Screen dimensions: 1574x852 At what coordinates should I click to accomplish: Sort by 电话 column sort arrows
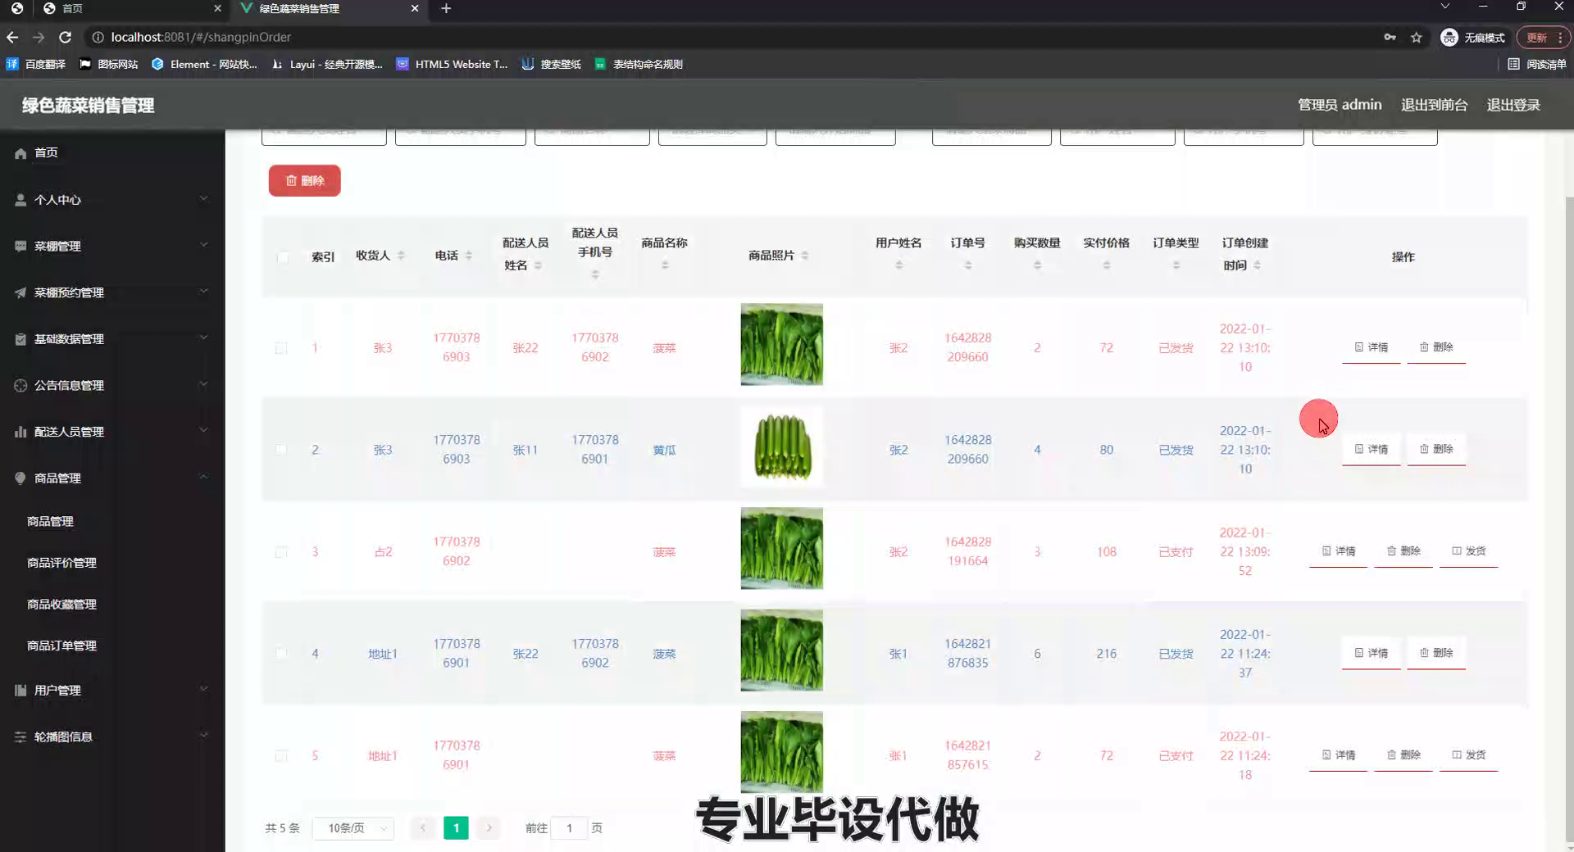coord(469,256)
